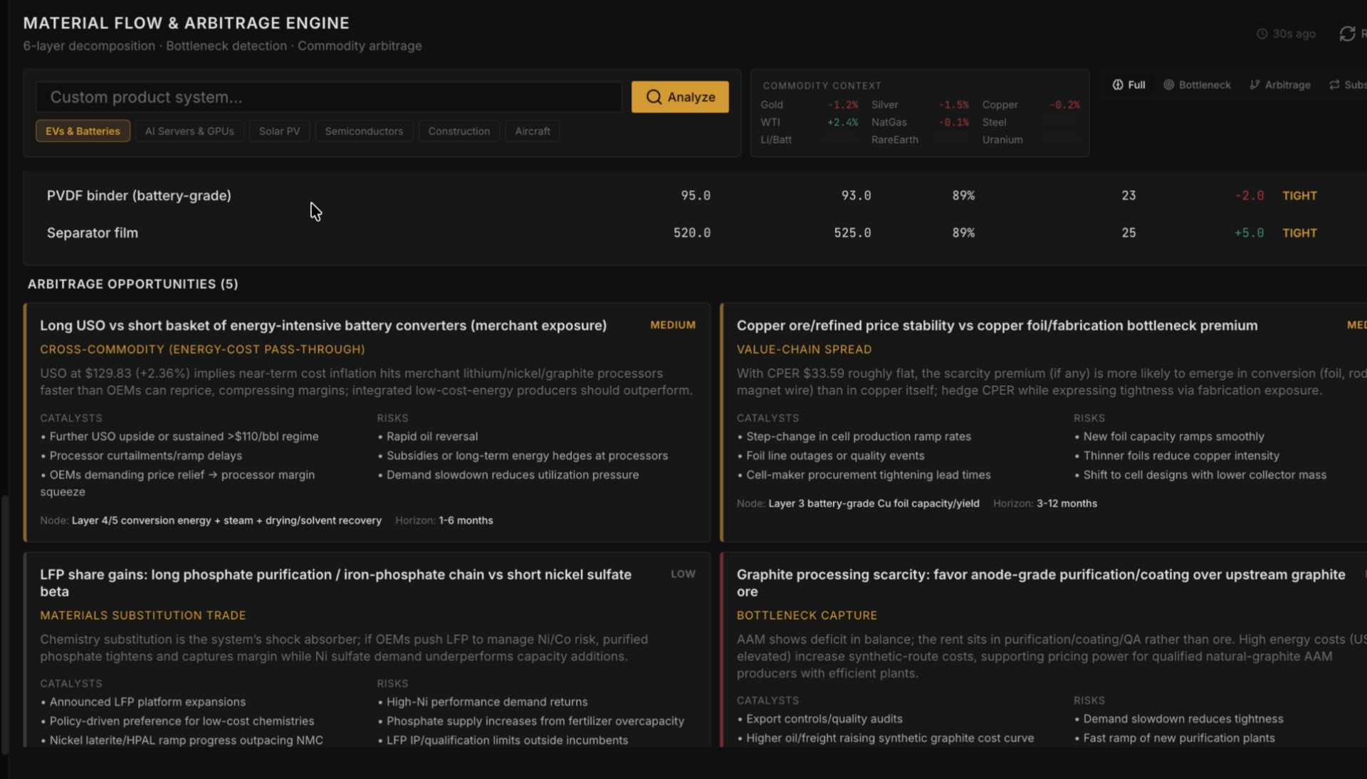
Task: Switch to the Bottleneck view mode
Action: tap(1197, 85)
